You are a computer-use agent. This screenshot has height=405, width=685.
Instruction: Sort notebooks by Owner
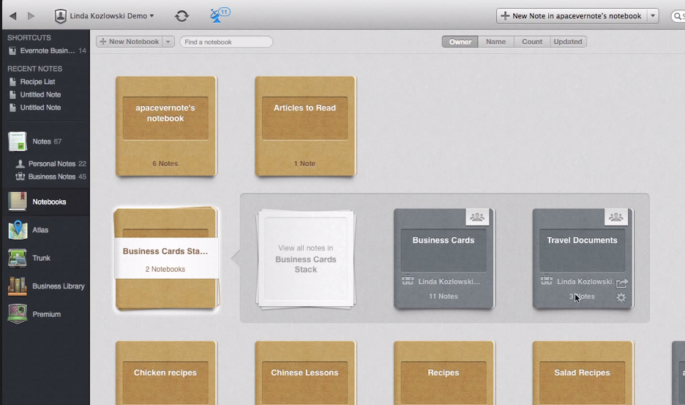point(460,42)
